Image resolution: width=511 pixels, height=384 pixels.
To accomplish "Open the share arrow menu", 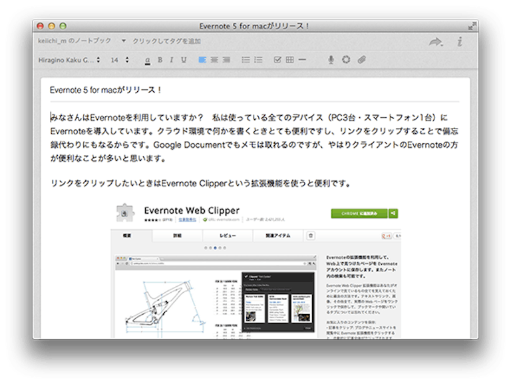I will coord(436,42).
